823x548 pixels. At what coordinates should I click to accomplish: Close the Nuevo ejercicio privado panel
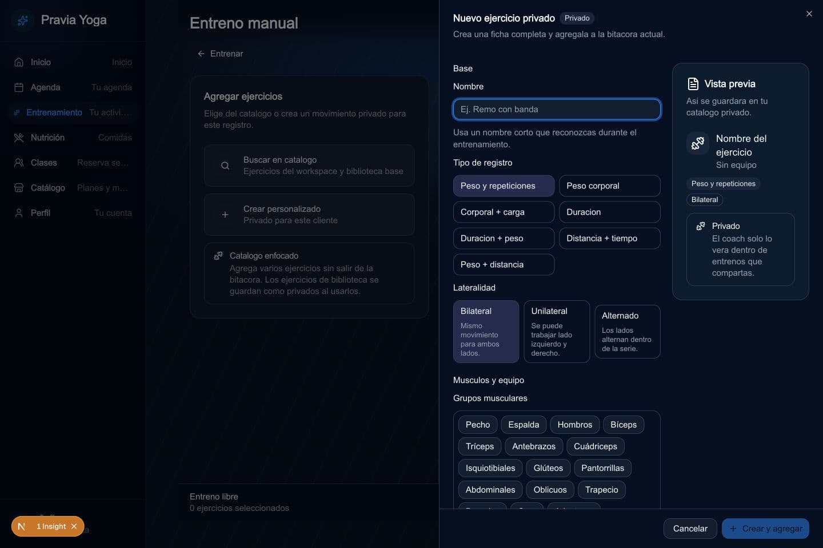[x=809, y=14]
